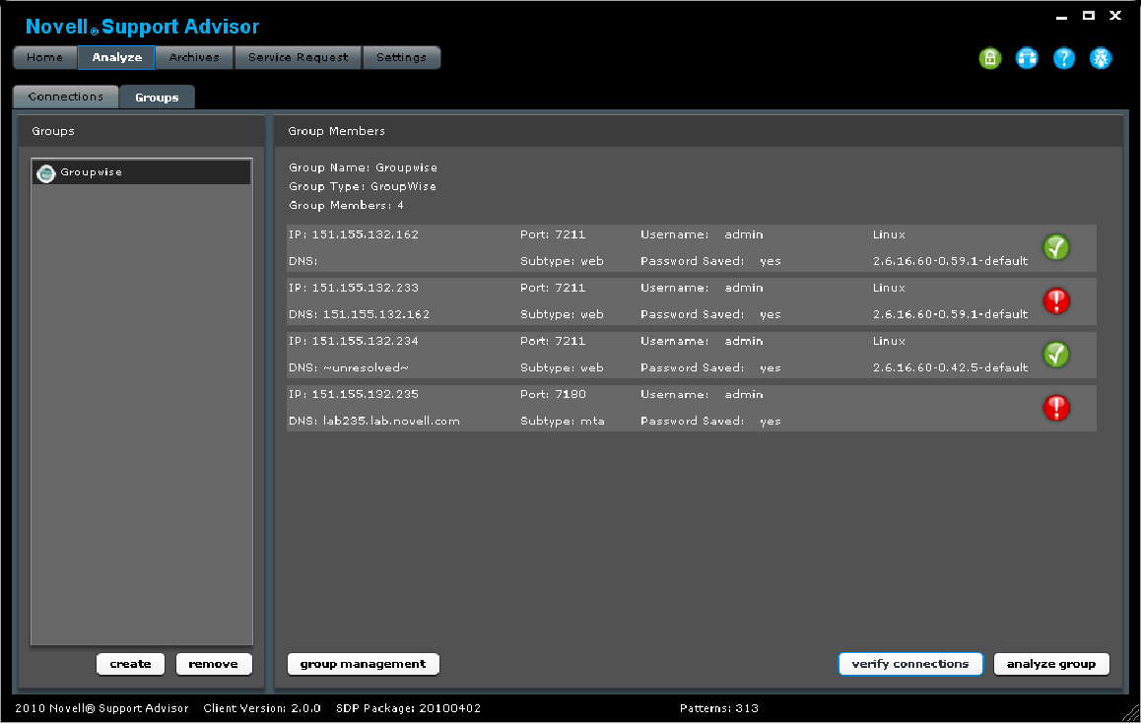Click kernel version 2.6.16.60-0.42.5-default

[951, 368]
